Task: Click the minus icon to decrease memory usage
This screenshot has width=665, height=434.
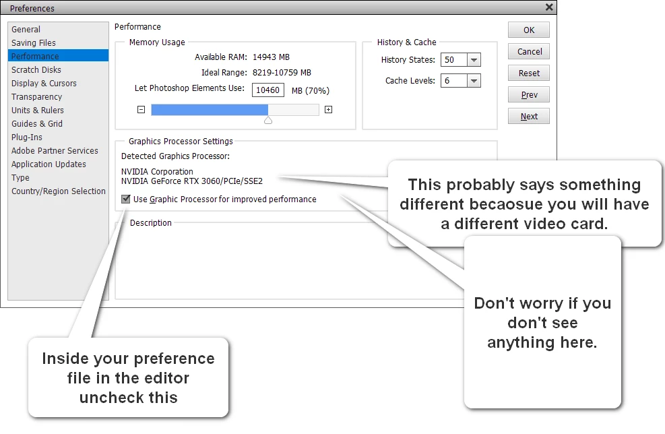Action: 141,109
